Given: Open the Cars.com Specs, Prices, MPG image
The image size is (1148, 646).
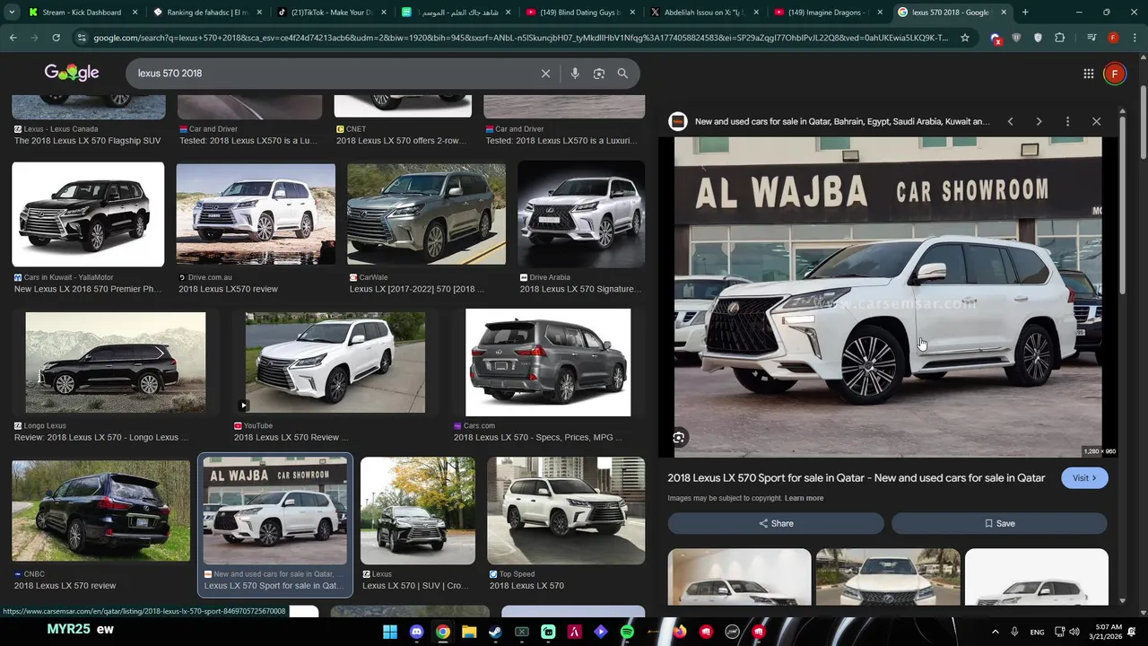Looking at the screenshot, I should point(548,362).
